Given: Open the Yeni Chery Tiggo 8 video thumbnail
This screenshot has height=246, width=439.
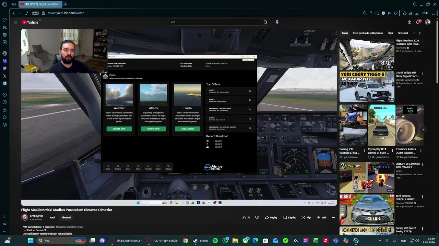Looking at the screenshot, I should point(367,86).
